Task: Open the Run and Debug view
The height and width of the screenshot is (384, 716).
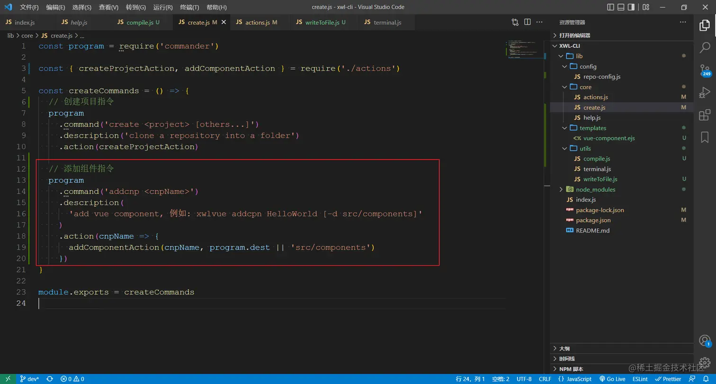Action: click(705, 92)
